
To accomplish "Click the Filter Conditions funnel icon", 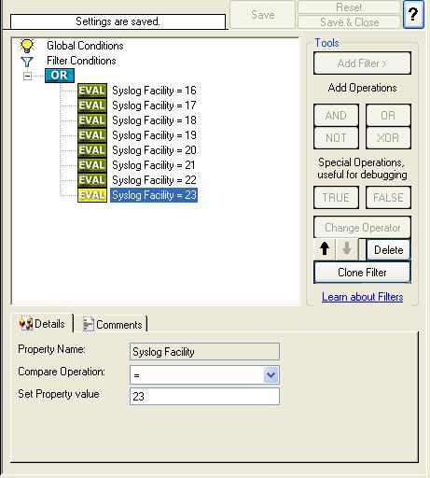I will (x=27, y=62).
